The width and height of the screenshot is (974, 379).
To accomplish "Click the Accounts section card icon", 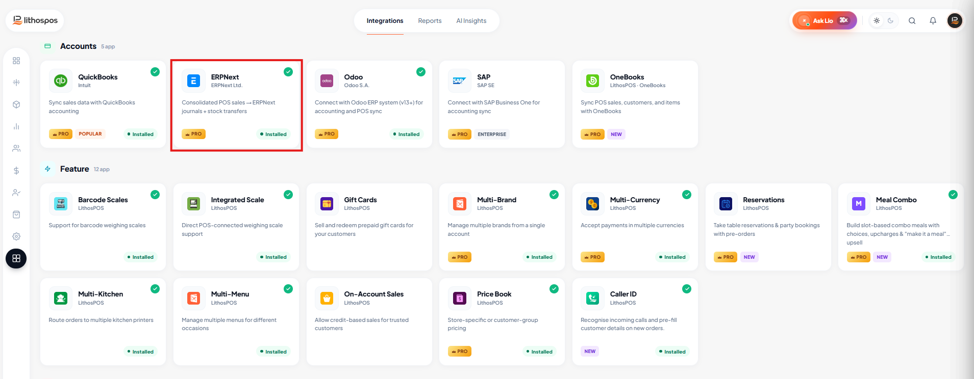I will coord(47,46).
